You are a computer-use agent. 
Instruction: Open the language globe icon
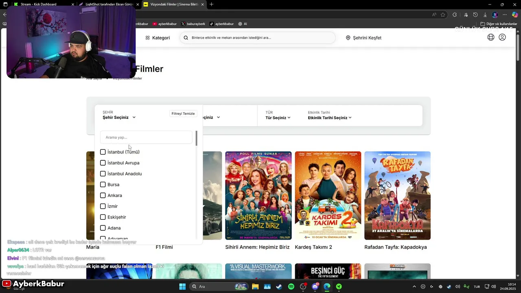[491, 37]
